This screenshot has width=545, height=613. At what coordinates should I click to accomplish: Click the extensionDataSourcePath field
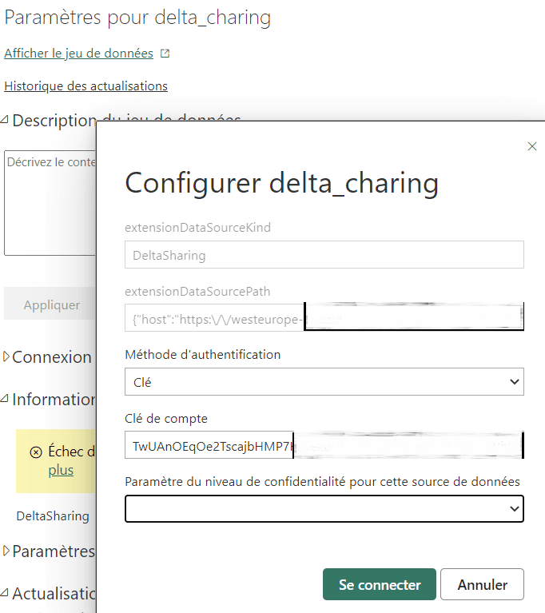click(324, 317)
